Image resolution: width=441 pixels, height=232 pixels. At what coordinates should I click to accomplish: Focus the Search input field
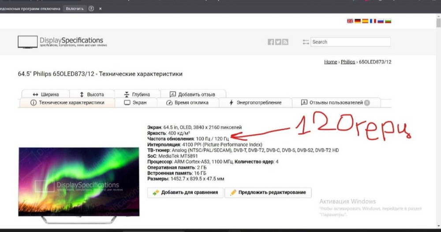tap(351, 42)
